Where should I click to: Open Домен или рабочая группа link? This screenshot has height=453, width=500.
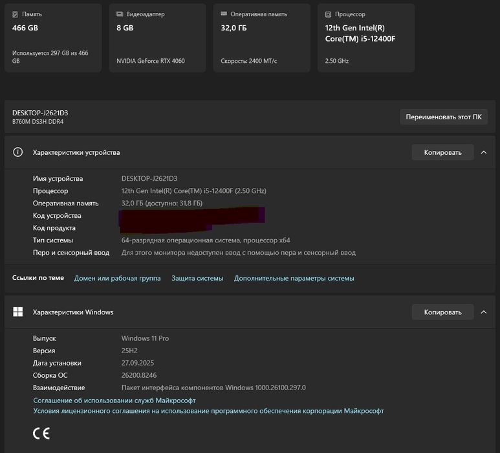[x=117, y=278]
